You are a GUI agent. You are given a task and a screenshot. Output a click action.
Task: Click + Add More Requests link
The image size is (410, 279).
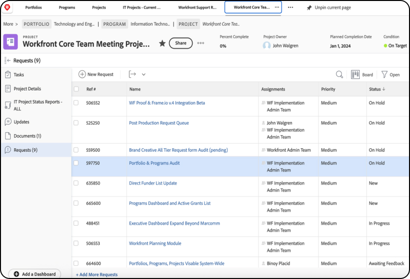(x=97, y=275)
